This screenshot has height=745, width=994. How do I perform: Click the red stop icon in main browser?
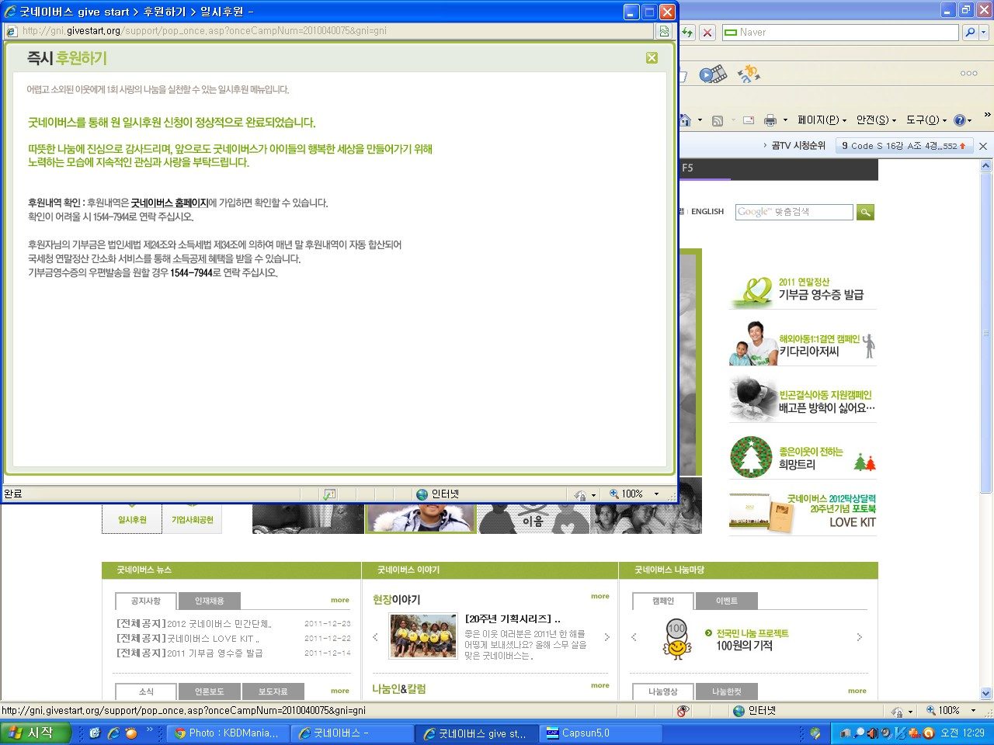coord(707,33)
